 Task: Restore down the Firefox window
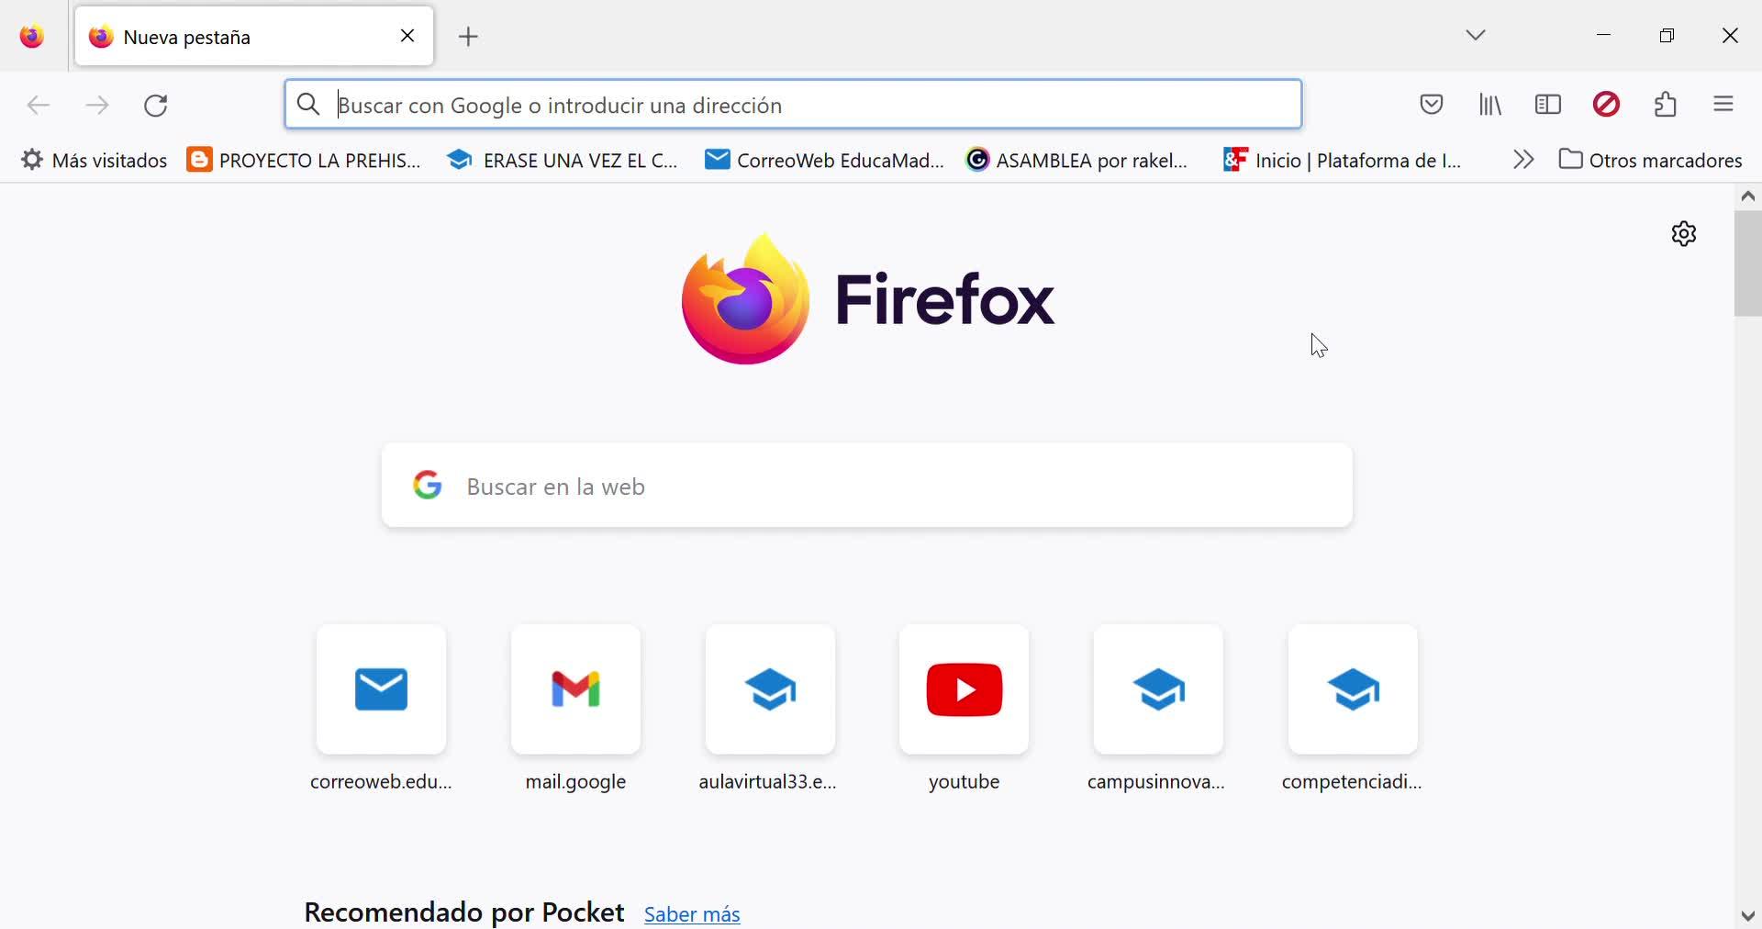click(x=1667, y=36)
